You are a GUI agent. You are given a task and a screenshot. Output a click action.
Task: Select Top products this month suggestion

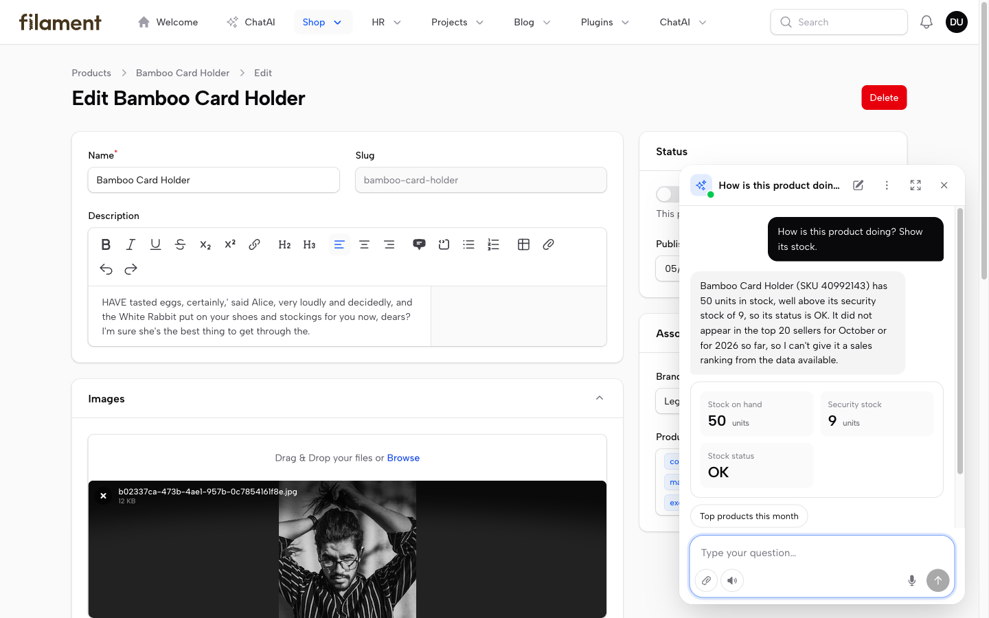[749, 516]
